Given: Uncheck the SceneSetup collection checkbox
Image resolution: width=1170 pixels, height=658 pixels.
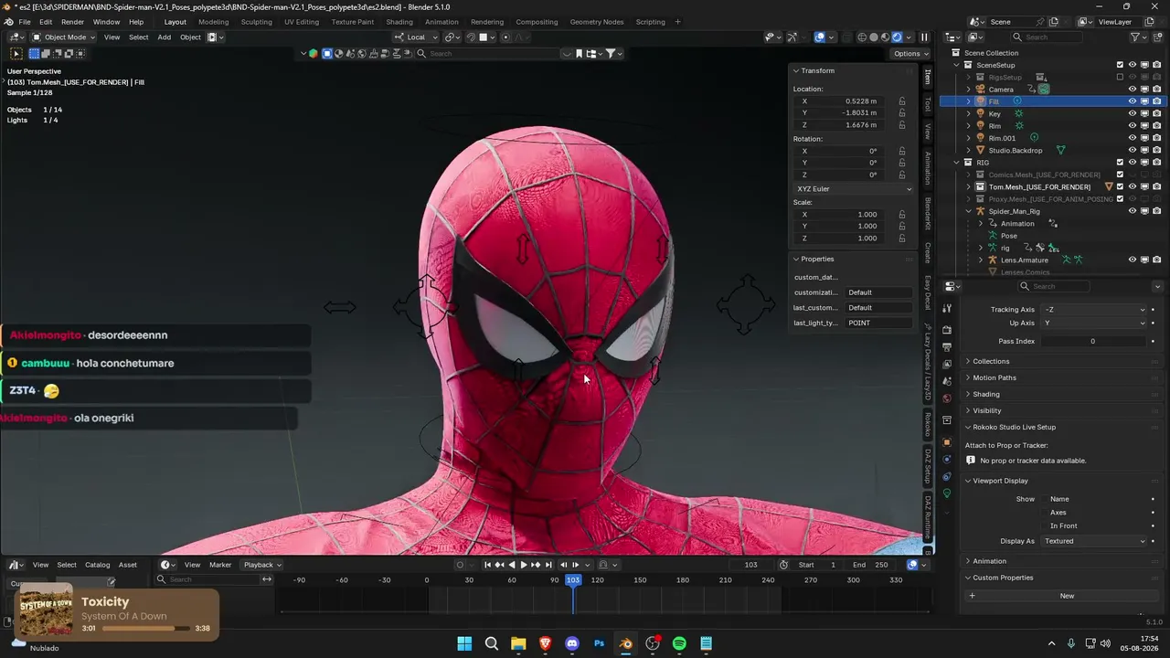Looking at the screenshot, I should coord(1120,65).
